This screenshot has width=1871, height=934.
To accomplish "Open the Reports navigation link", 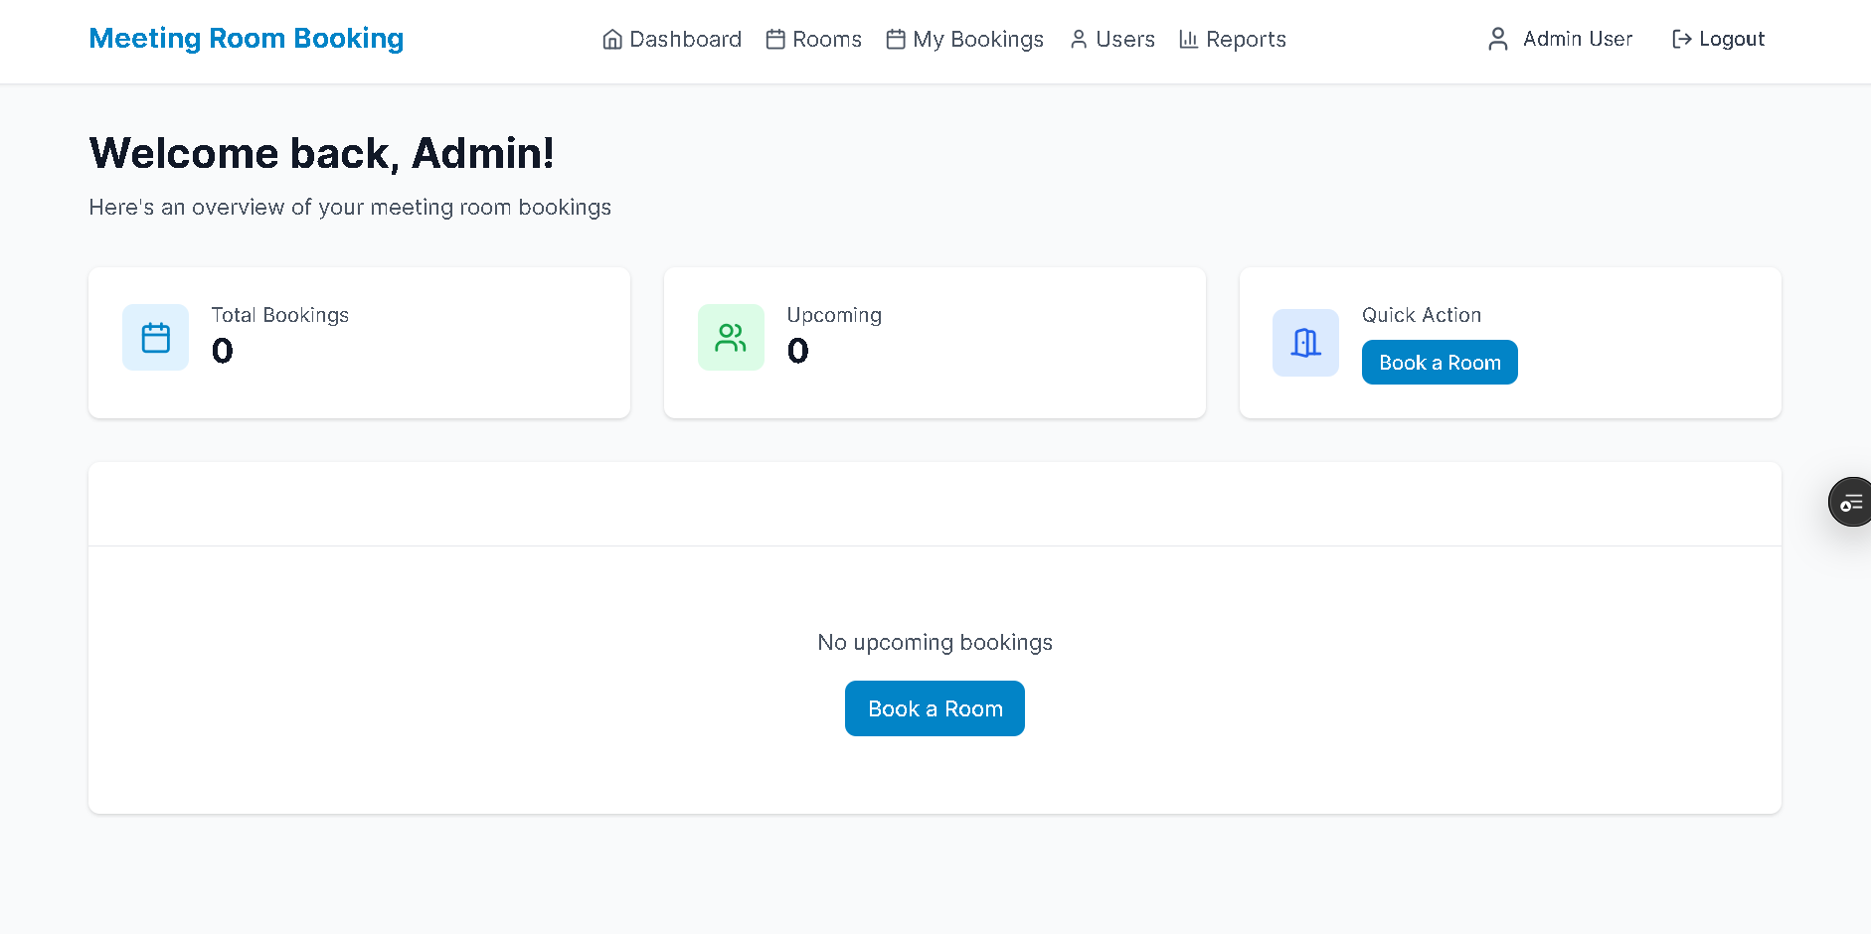I will tap(1233, 40).
